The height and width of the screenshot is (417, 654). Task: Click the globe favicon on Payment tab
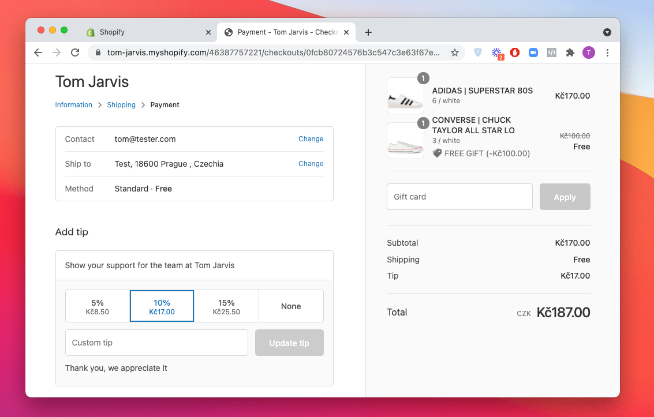click(x=229, y=32)
